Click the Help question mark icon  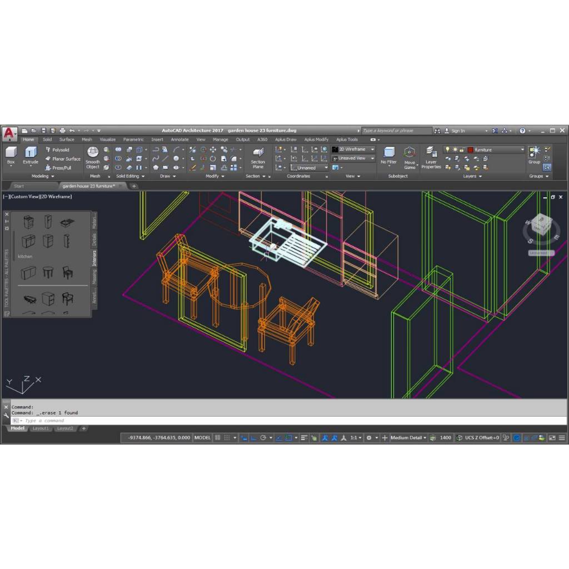pyautogui.click(x=522, y=131)
